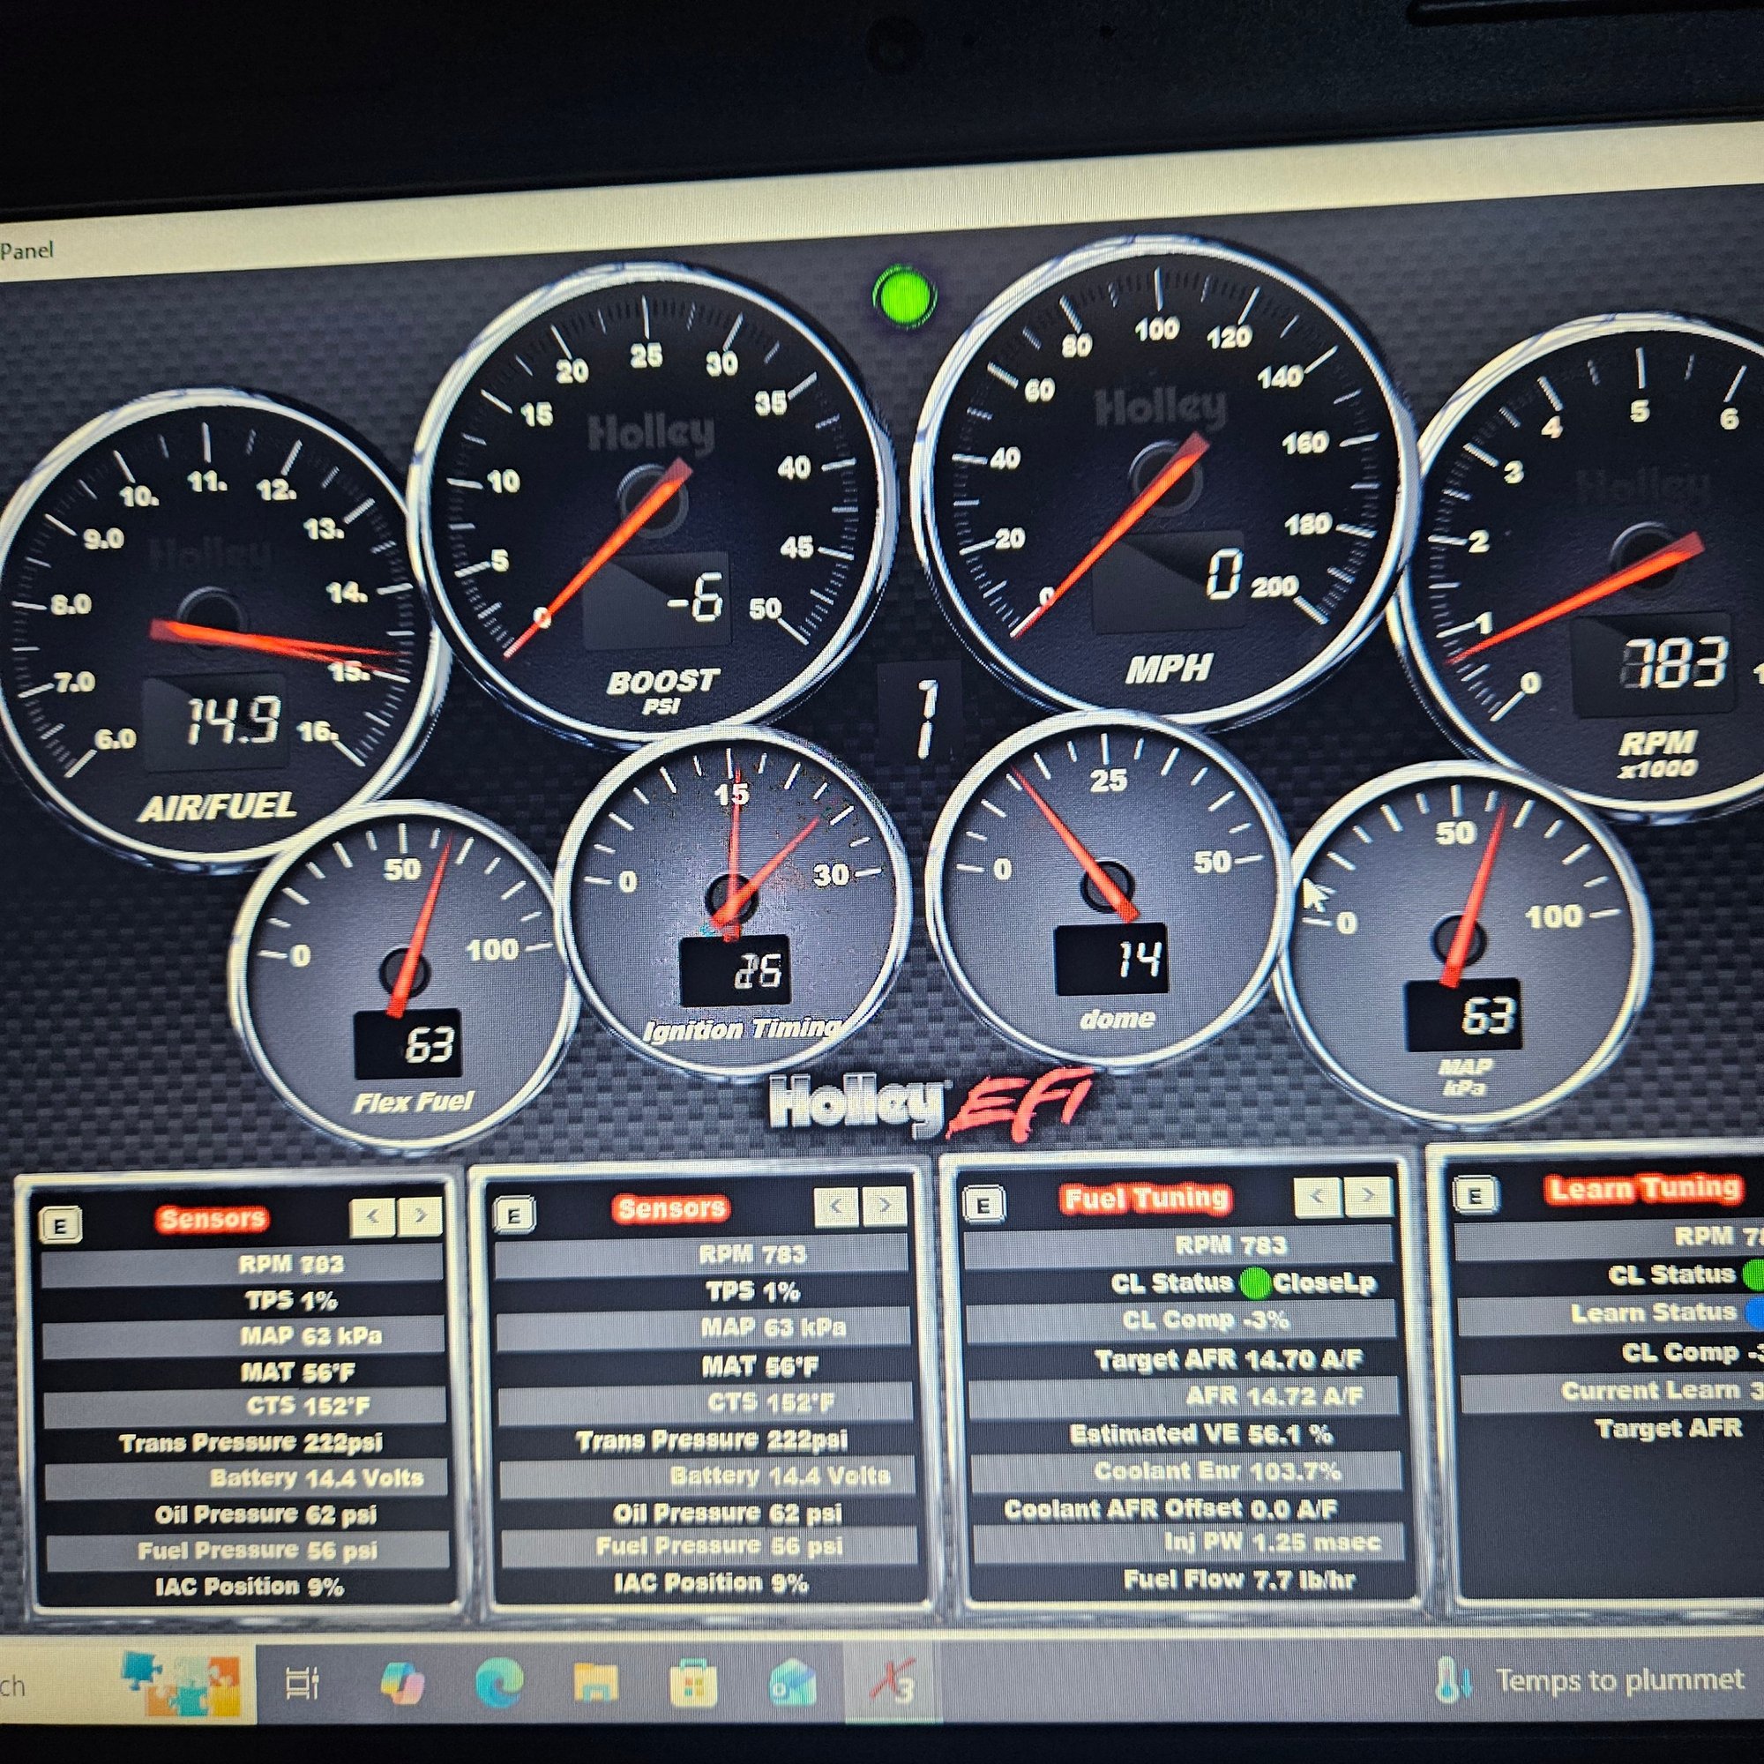1764x1764 pixels.
Task: Click the E button on Learn Tuning panel
Action: click(x=1475, y=1195)
